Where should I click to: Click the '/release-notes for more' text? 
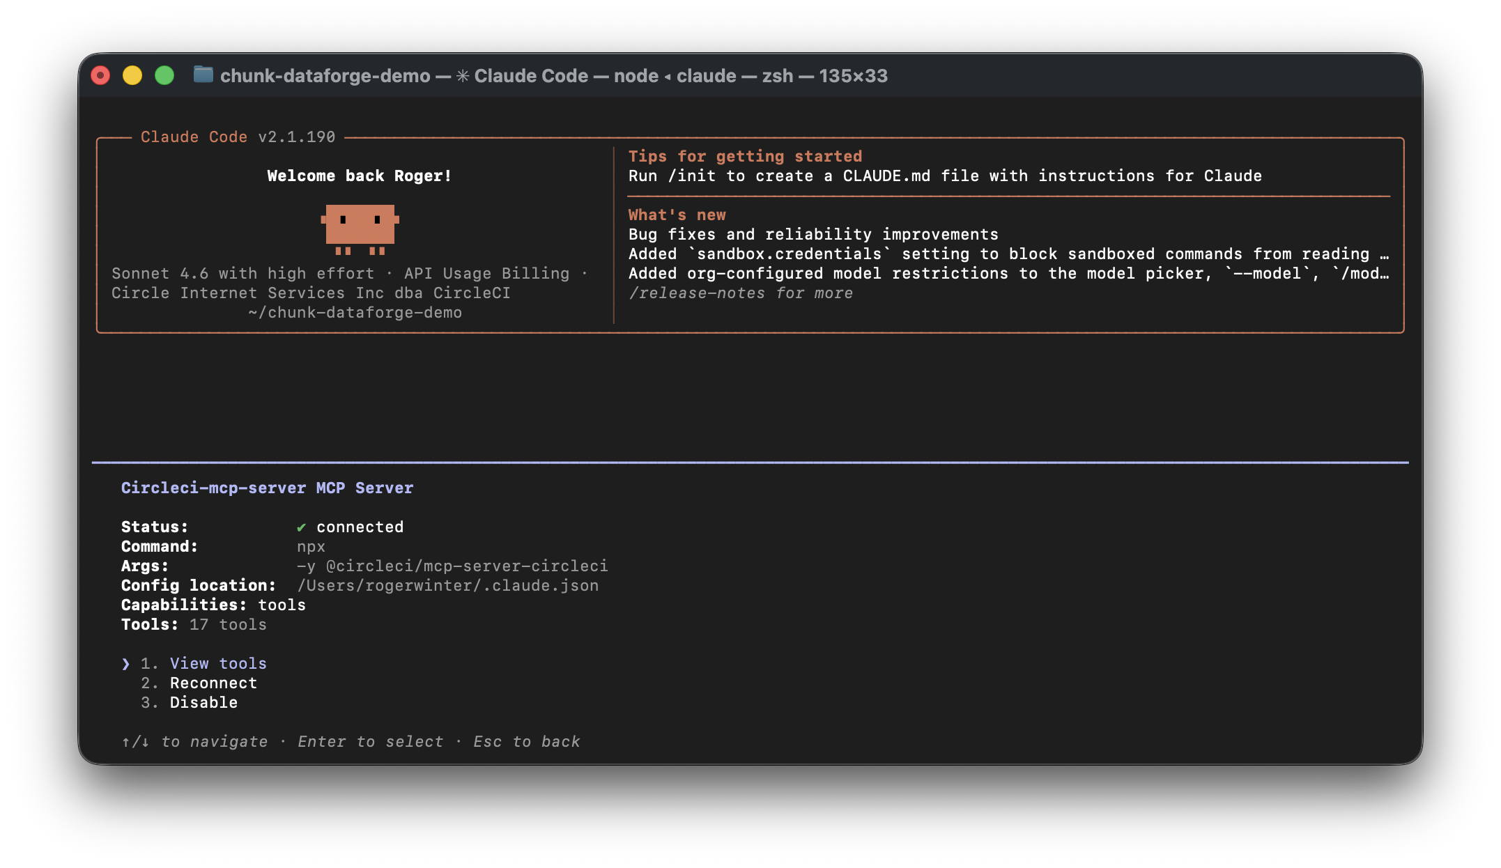741,293
